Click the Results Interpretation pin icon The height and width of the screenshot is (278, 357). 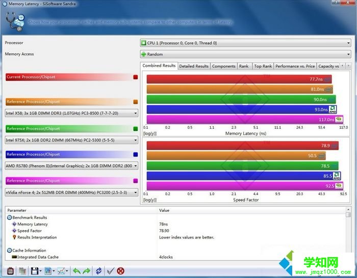(14, 237)
